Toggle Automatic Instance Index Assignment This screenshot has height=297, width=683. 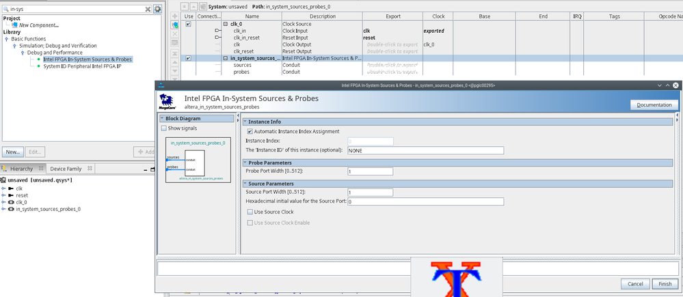coord(250,131)
